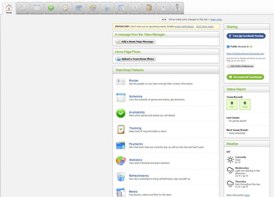
Task: Click the Currently Clear sun weather icon
Action: click(x=230, y=160)
